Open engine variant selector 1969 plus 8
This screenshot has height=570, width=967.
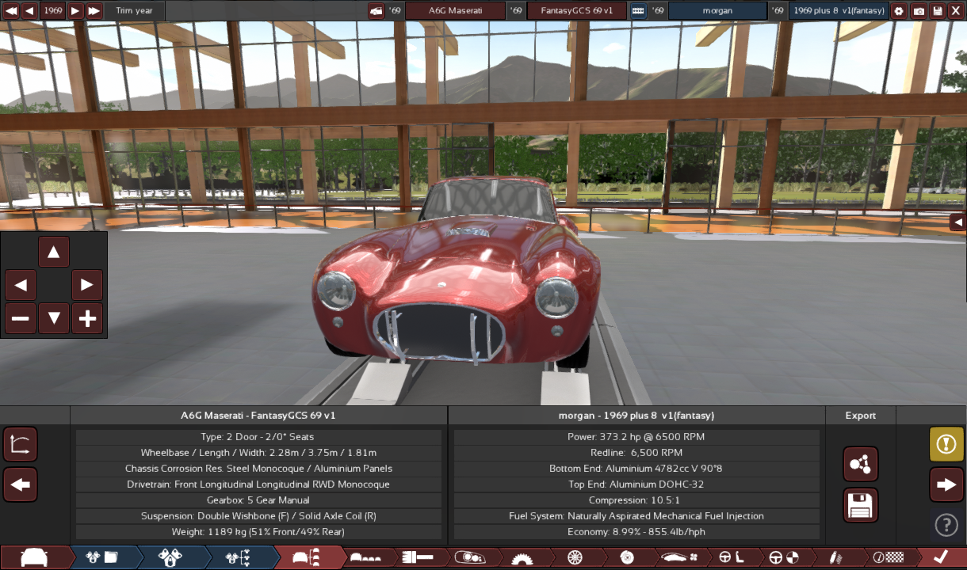[x=839, y=10]
